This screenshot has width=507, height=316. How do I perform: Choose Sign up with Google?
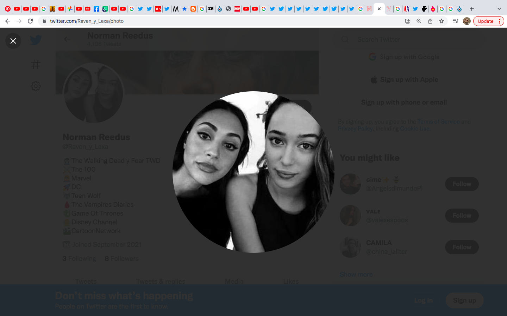[404, 57]
